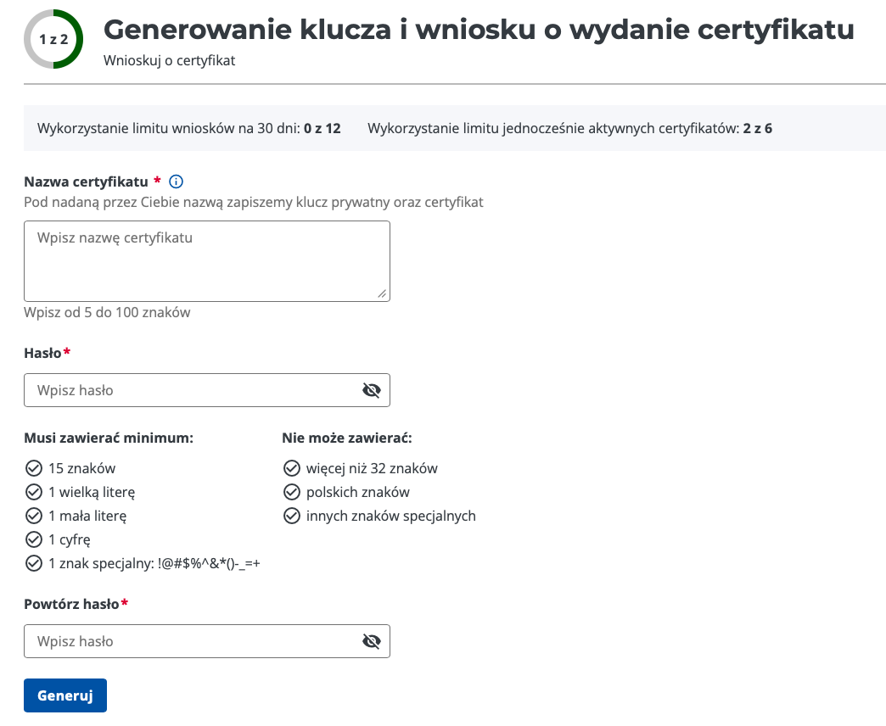
Task: Click the restriction text 'więcej niż 32 znaków'
Action: click(x=372, y=468)
